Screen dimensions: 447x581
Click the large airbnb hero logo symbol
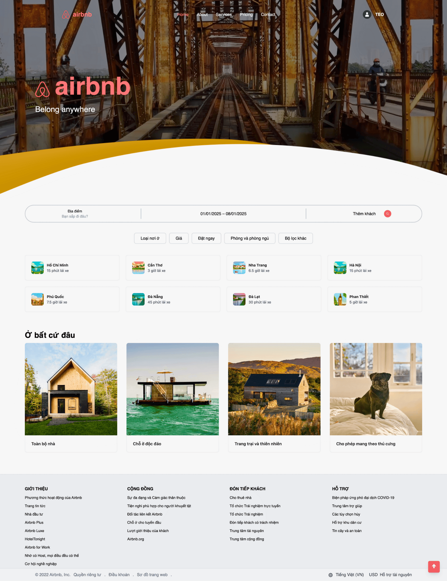tap(43, 89)
